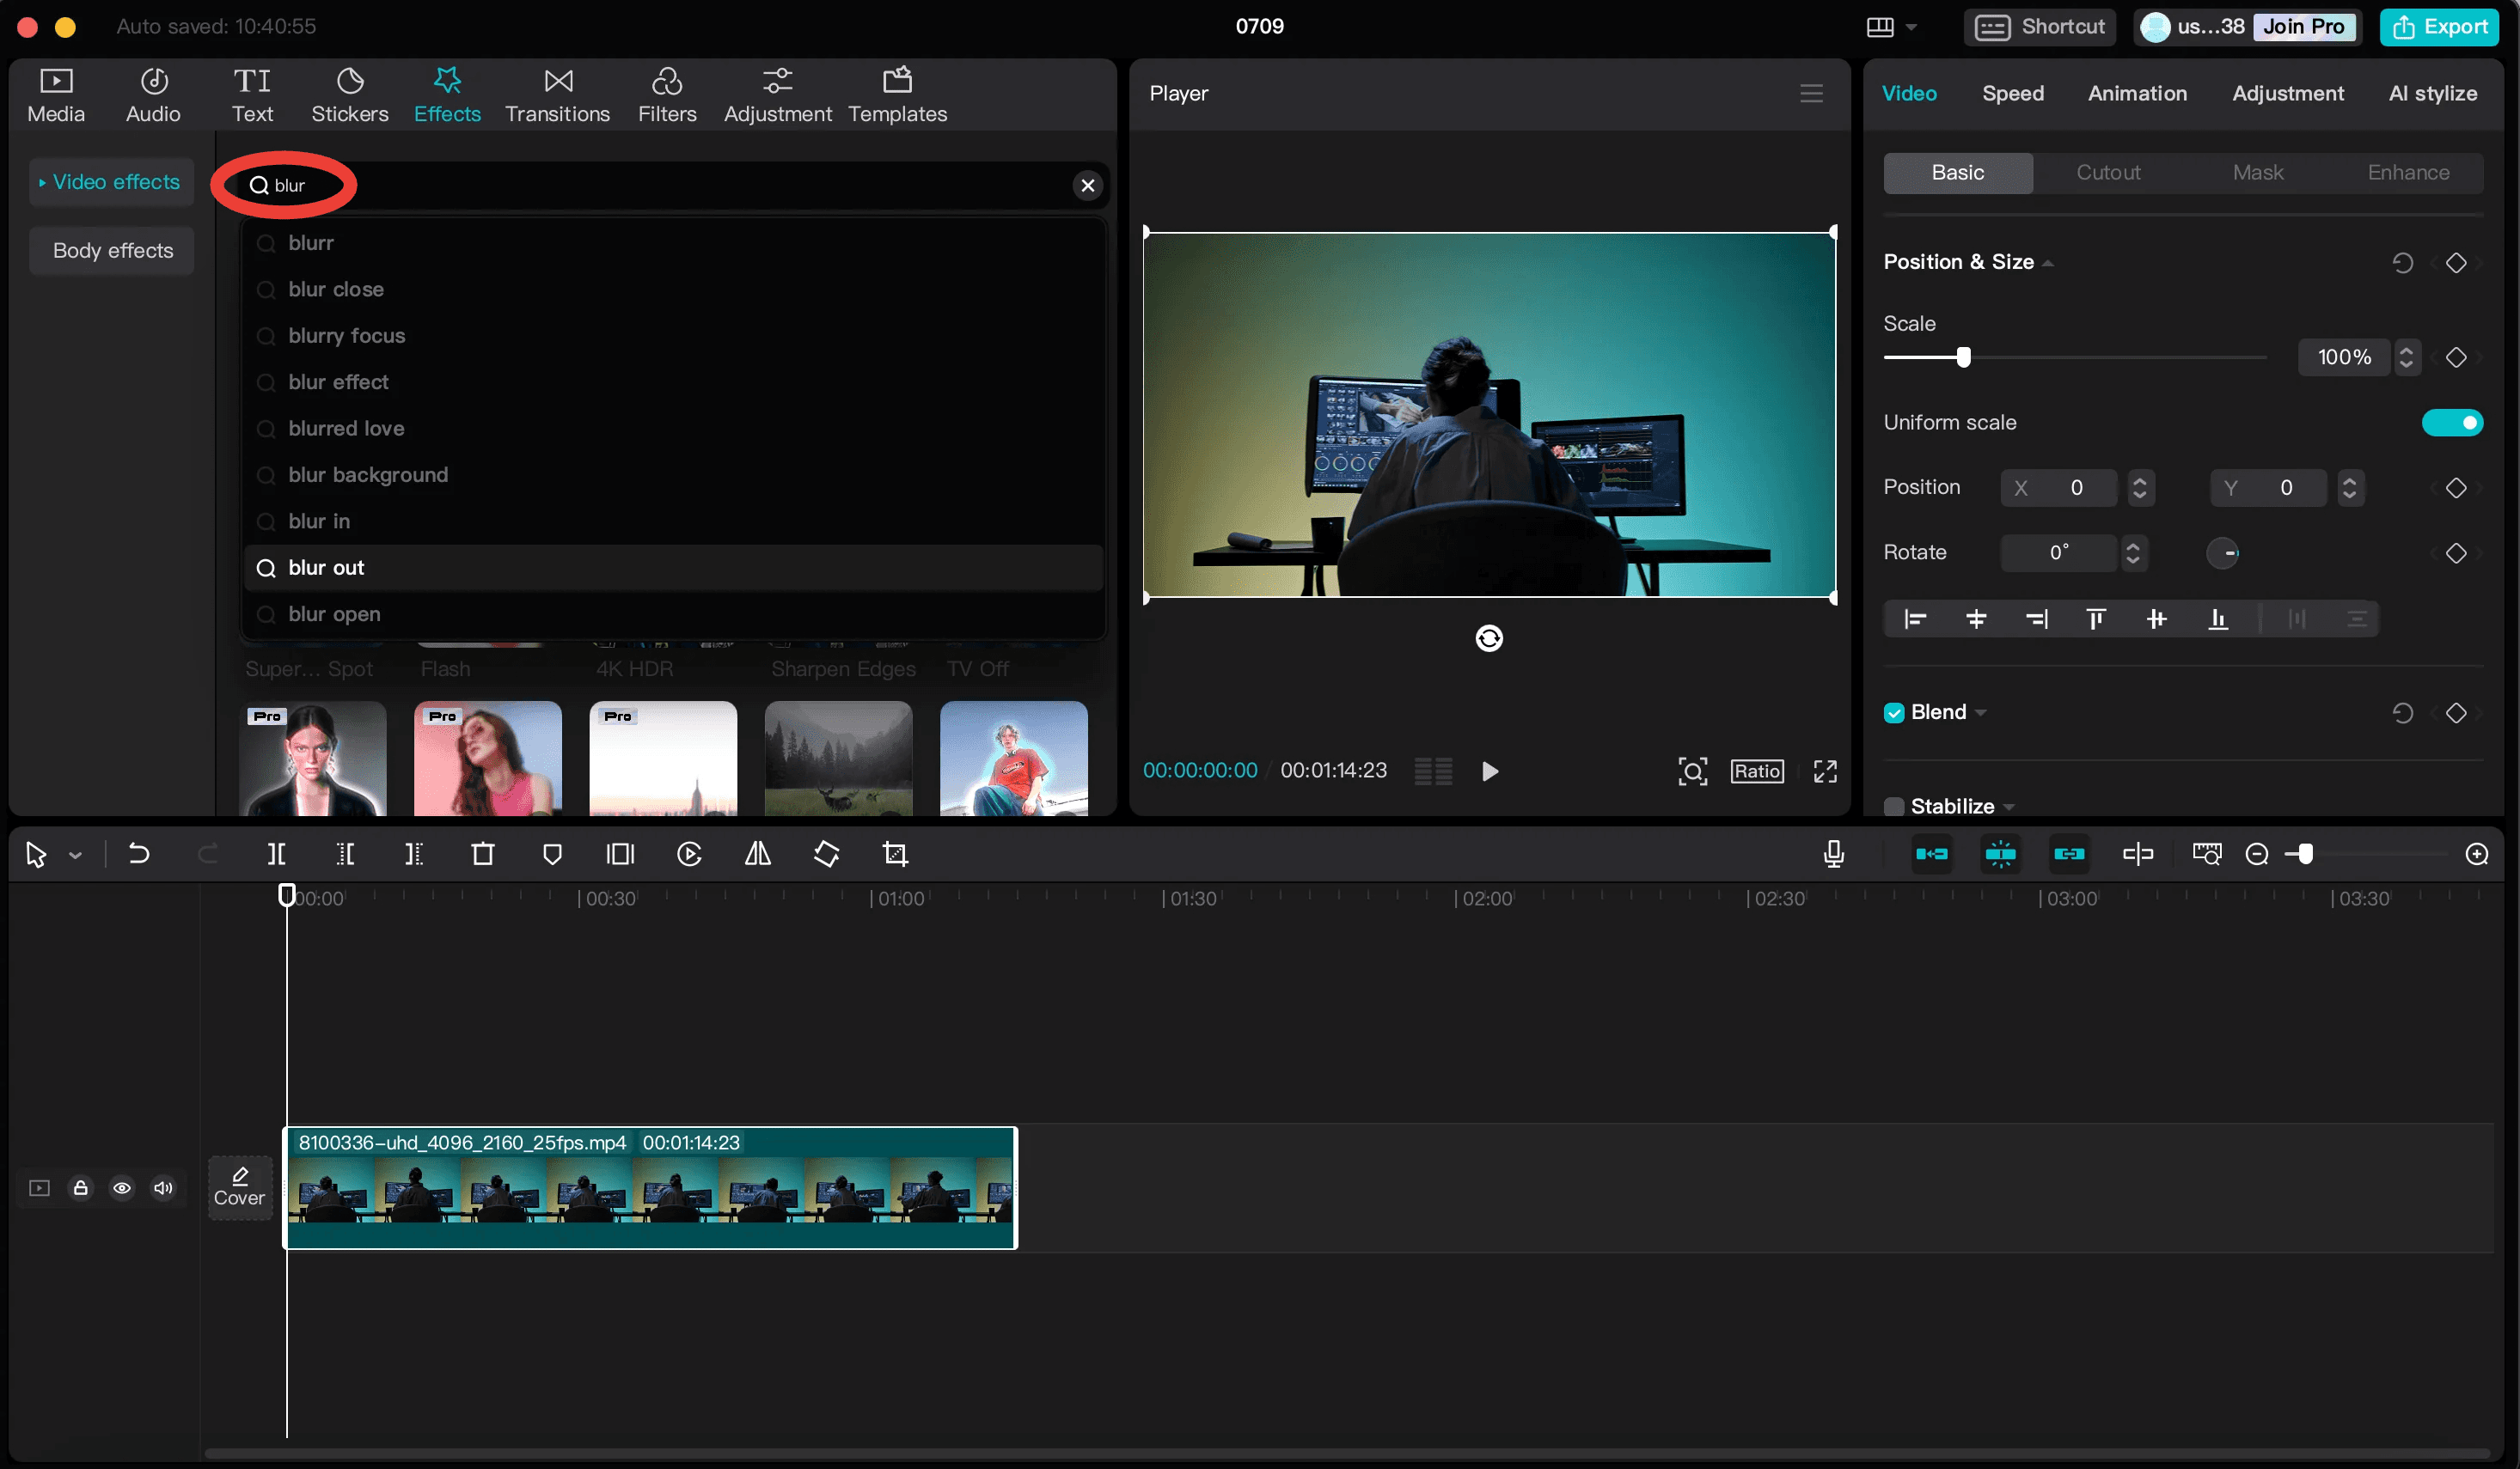Toggle main track magnet

click(1931, 853)
